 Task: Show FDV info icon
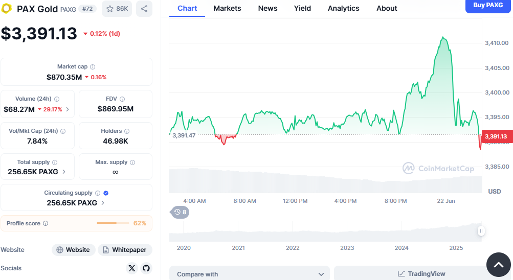[x=122, y=99]
